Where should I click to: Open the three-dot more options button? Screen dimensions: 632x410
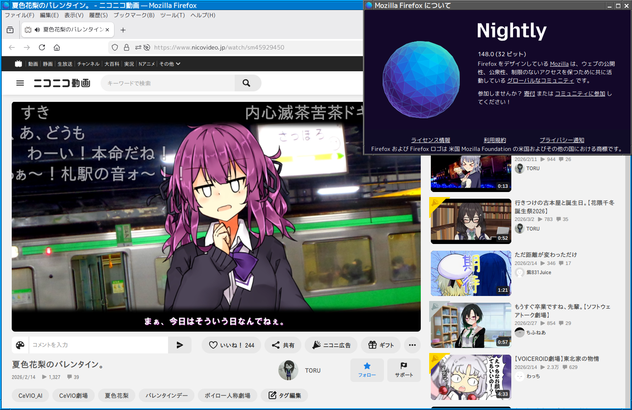tap(412, 345)
